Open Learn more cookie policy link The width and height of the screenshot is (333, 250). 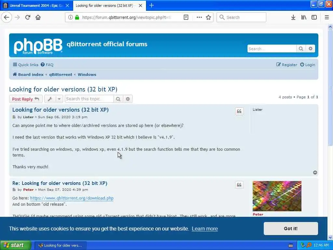pos(205,229)
